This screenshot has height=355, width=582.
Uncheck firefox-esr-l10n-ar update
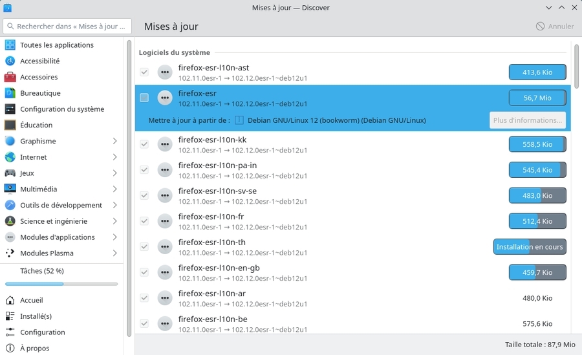tap(144, 298)
